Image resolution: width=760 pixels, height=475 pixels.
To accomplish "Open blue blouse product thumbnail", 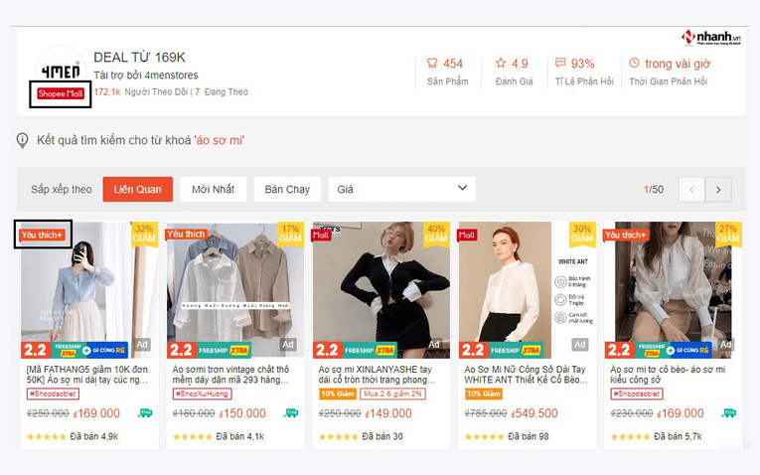I will pyautogui.click(x=88, y=290).
